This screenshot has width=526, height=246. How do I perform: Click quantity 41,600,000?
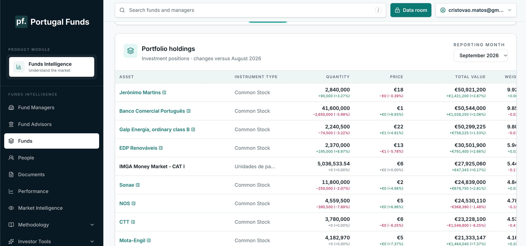pos(336,108)
